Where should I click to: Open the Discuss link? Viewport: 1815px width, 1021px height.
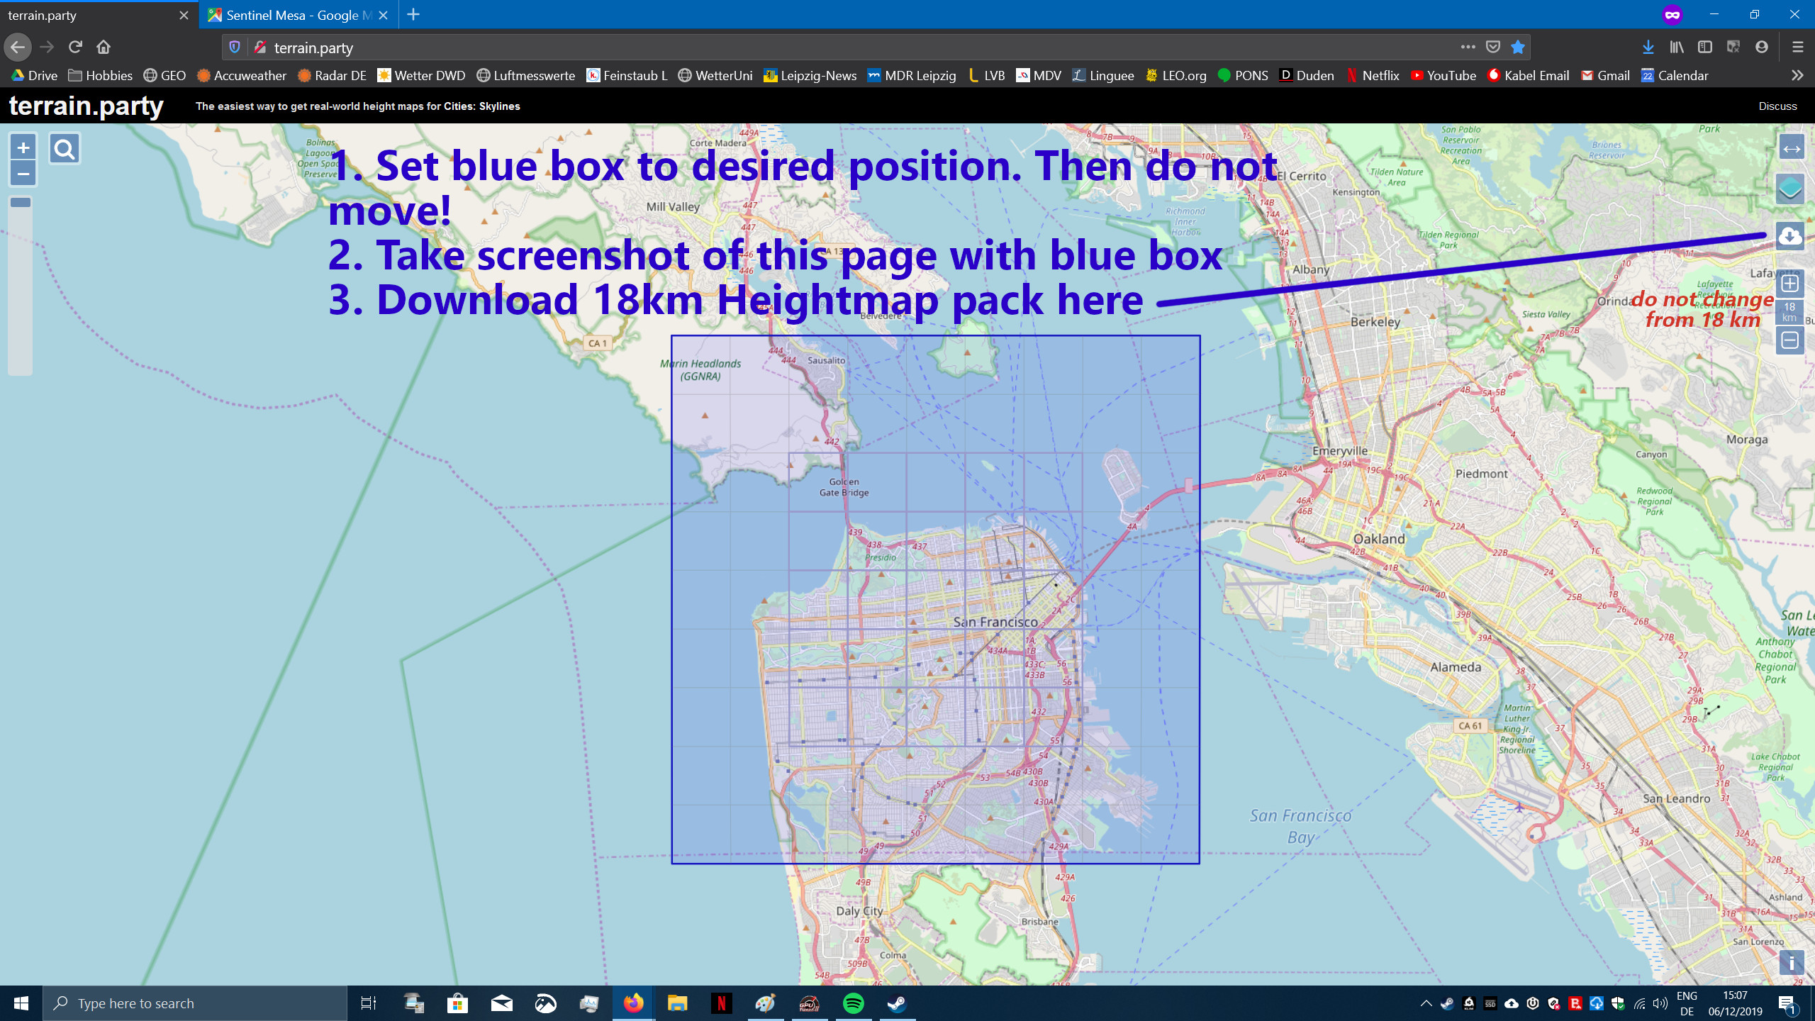point(1777,106)
